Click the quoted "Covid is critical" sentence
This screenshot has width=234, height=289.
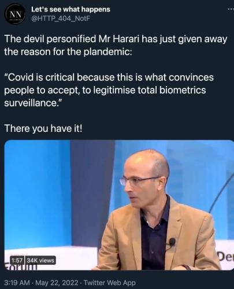click(x=109, y=90)
